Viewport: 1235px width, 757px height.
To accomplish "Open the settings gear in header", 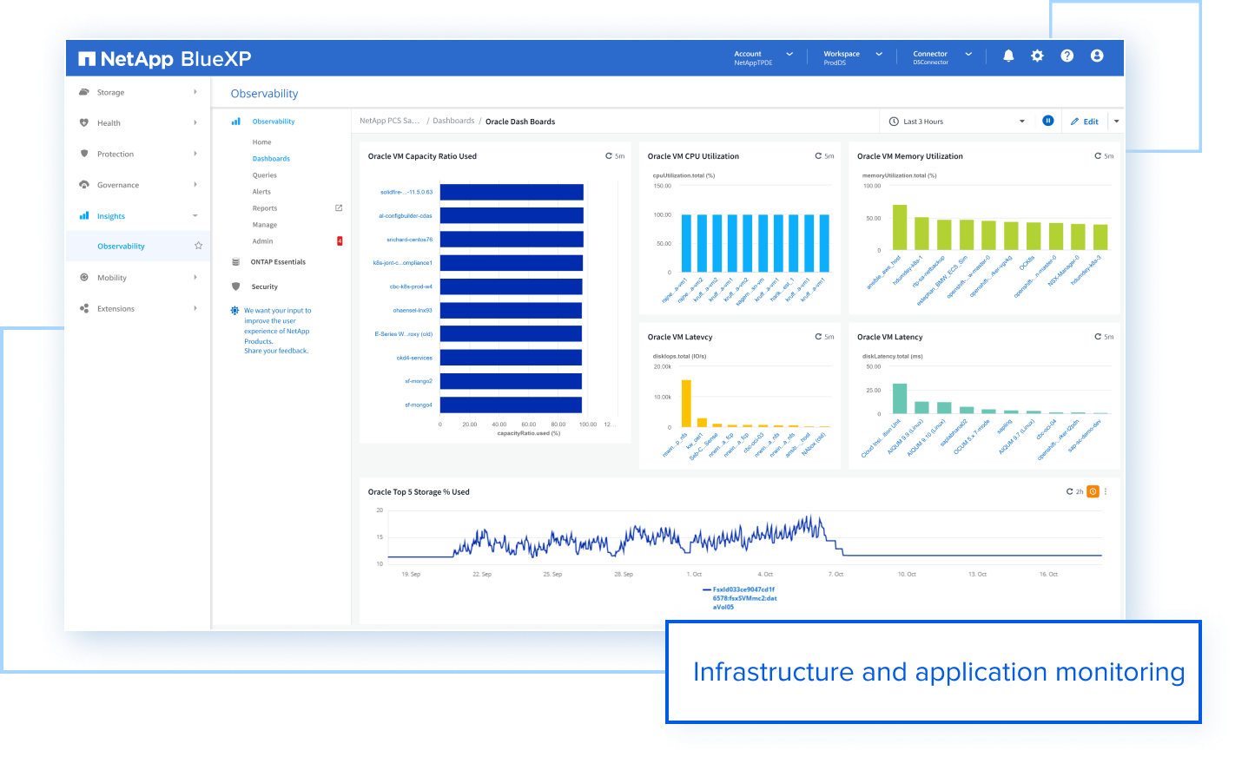I will [1037, 56].
